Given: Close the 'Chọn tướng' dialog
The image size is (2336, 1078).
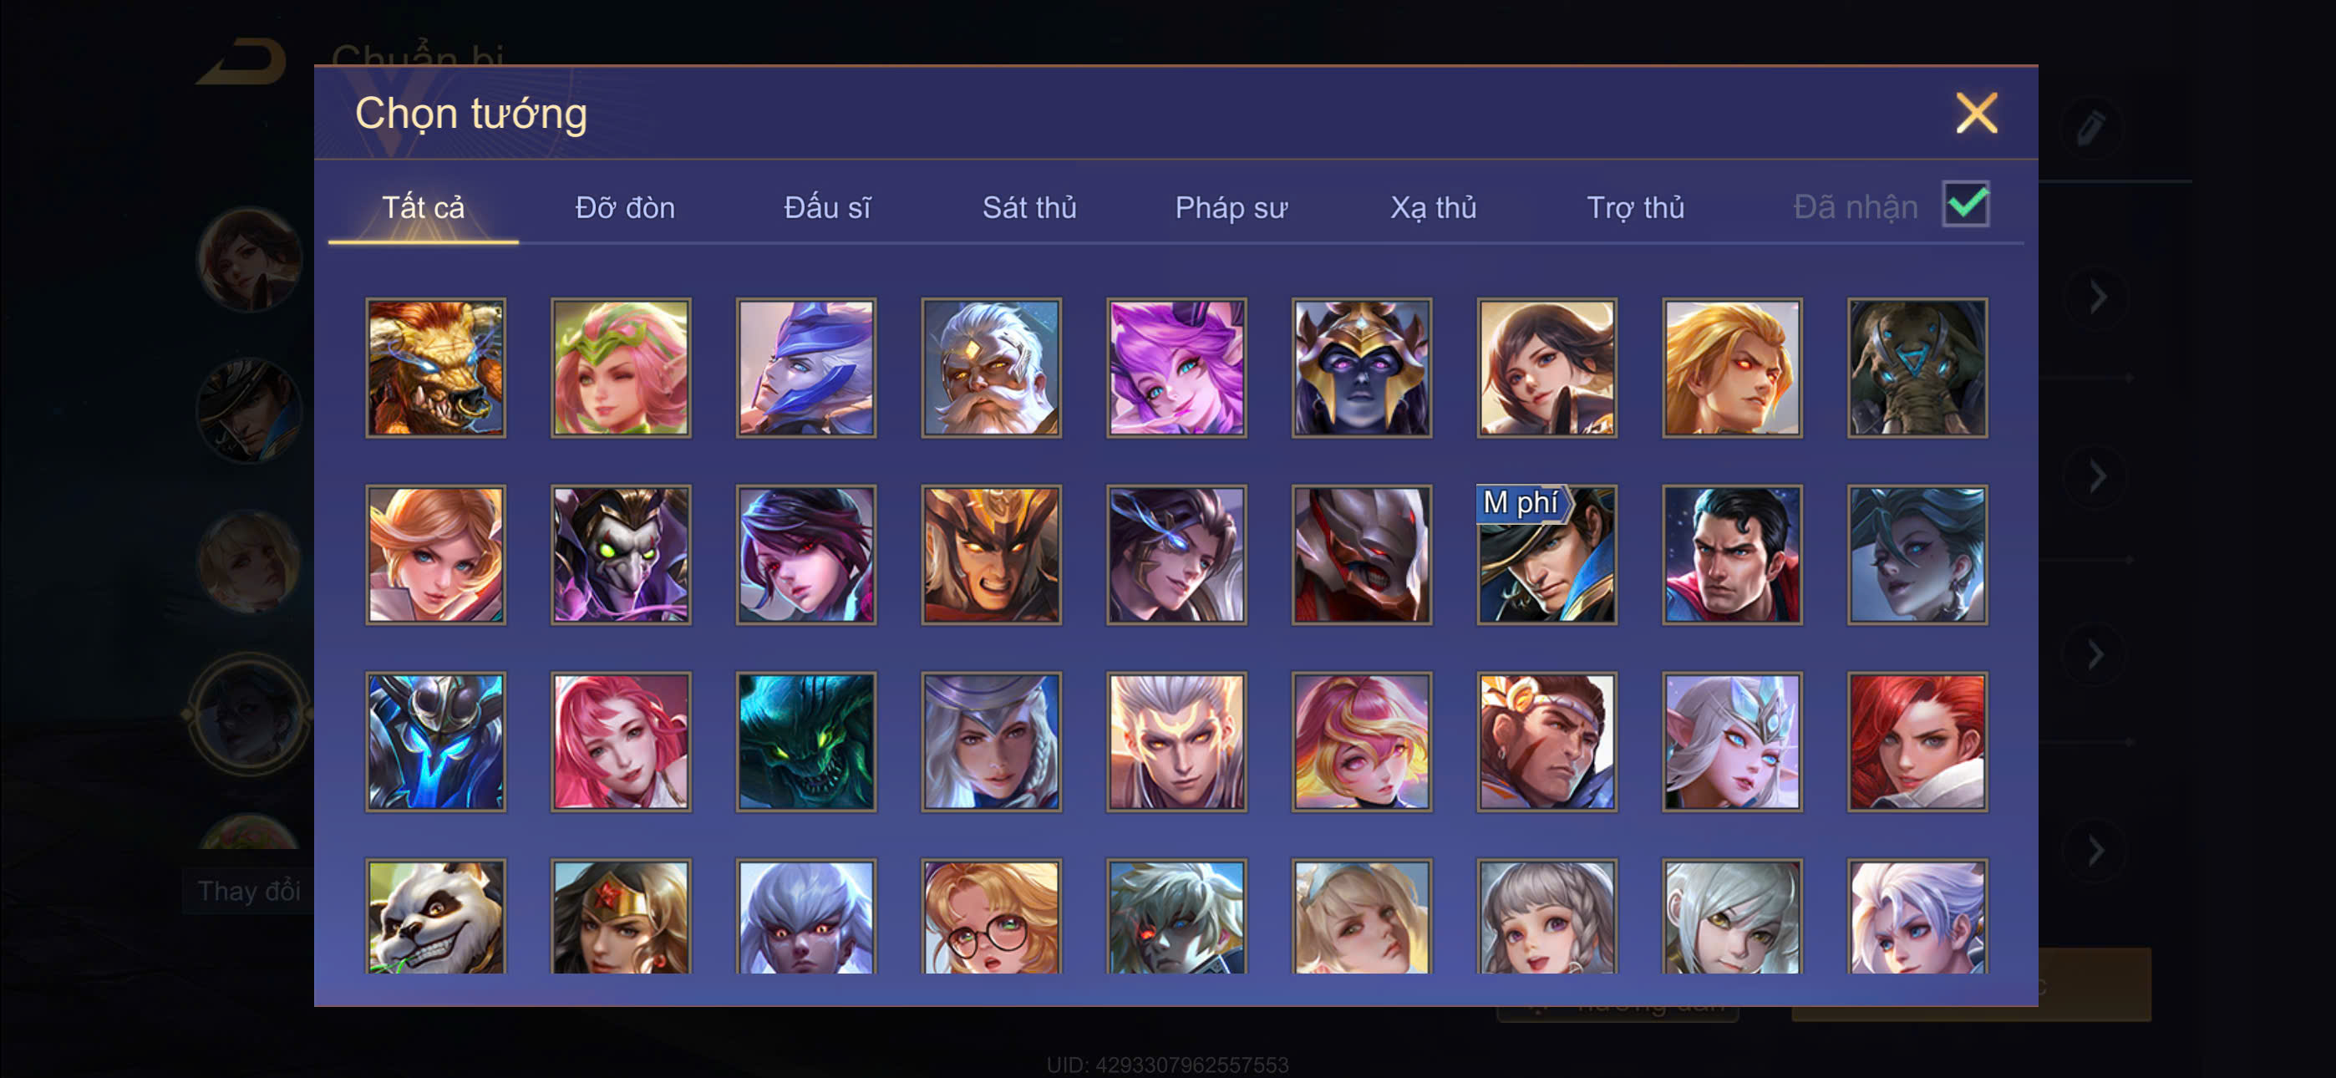Looking at the screenshot, I should [x=1977, y=114].
